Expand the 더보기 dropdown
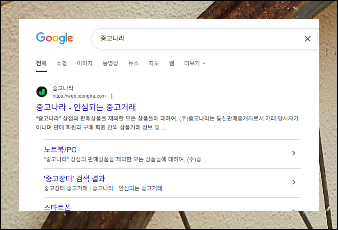 pos(195,63)
